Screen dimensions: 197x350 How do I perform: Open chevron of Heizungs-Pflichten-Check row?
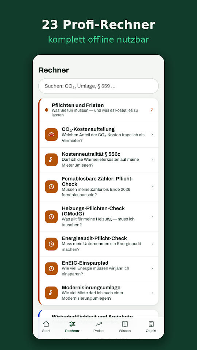(152, 217)
